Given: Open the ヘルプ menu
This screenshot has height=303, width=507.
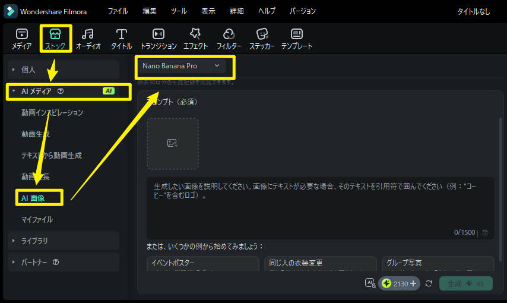Looking at the screenshot, I should (x=267, y=11).
